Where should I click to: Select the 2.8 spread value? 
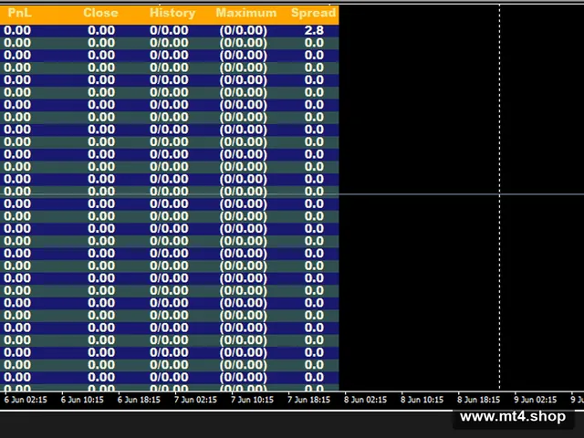[x=314, y=30]
